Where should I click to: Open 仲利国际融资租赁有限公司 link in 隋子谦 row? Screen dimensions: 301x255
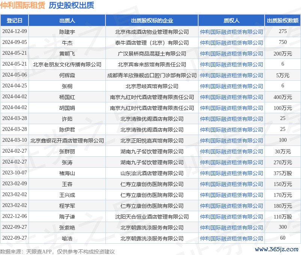pos(231,217)
